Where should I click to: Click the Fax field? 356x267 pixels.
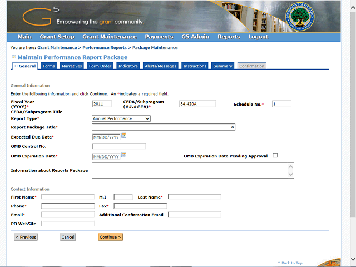click(140, 206)
